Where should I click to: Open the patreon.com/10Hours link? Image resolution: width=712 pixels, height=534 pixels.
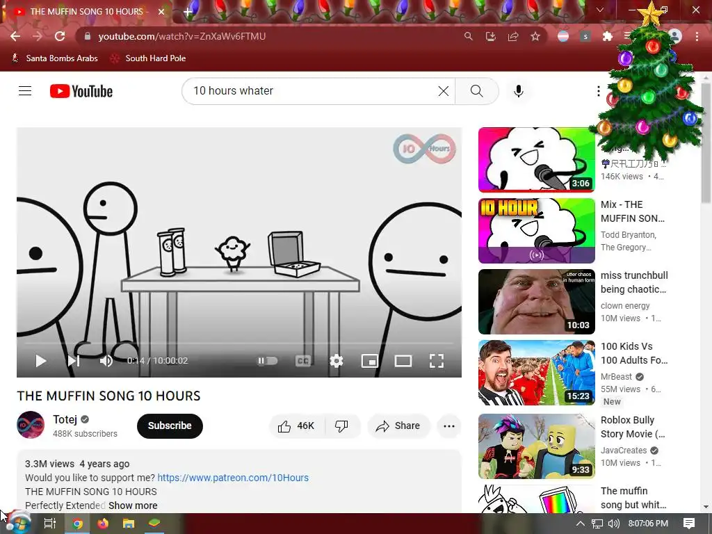[233, 478]
